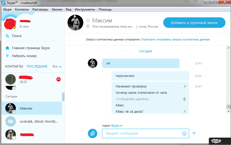Viewport: 231px width, 145px height.
Task: Click Повторно отправить запрос контактных данных link
Action: point(176,39)
